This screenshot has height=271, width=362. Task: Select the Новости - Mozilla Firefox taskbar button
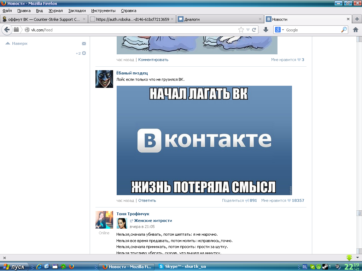(127, 267)
